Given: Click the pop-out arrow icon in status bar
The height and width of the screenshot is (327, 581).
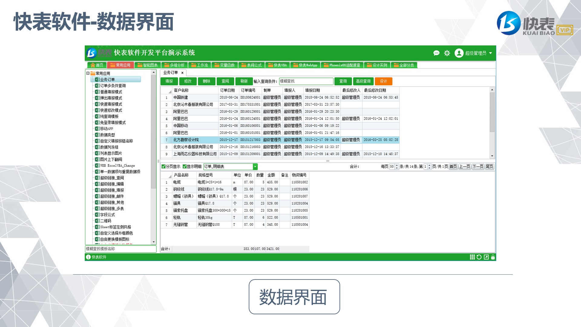Looking at the screenshot, I should [486, 257].
